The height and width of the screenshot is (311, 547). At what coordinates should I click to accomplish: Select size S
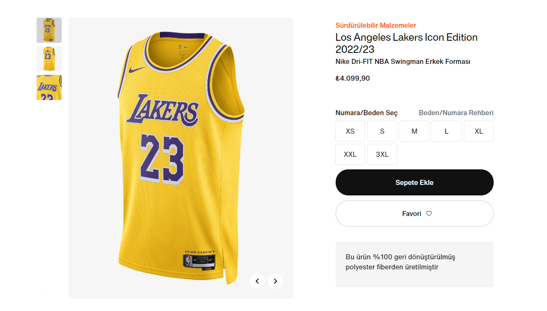[382, 131]
